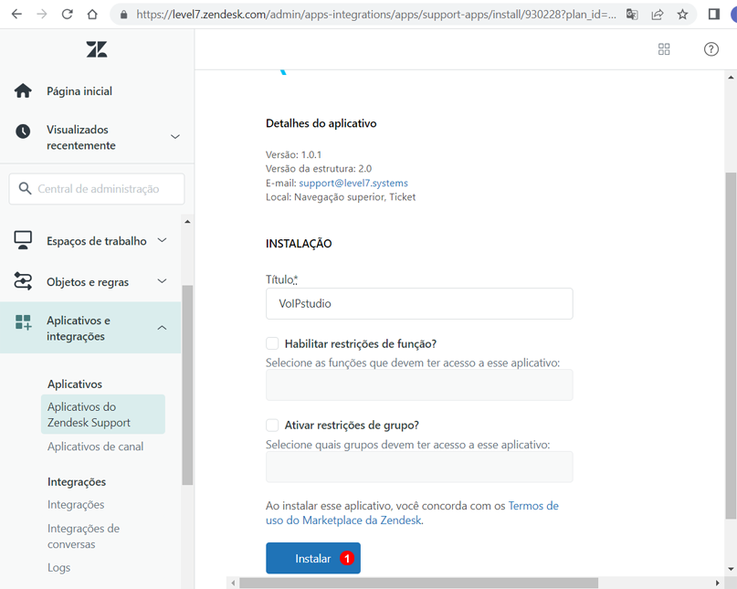The height and width of the screenshot is (589, 737).
Task: Select the Espaços de trabalho monitor icon
Action: tap(22, 240)
